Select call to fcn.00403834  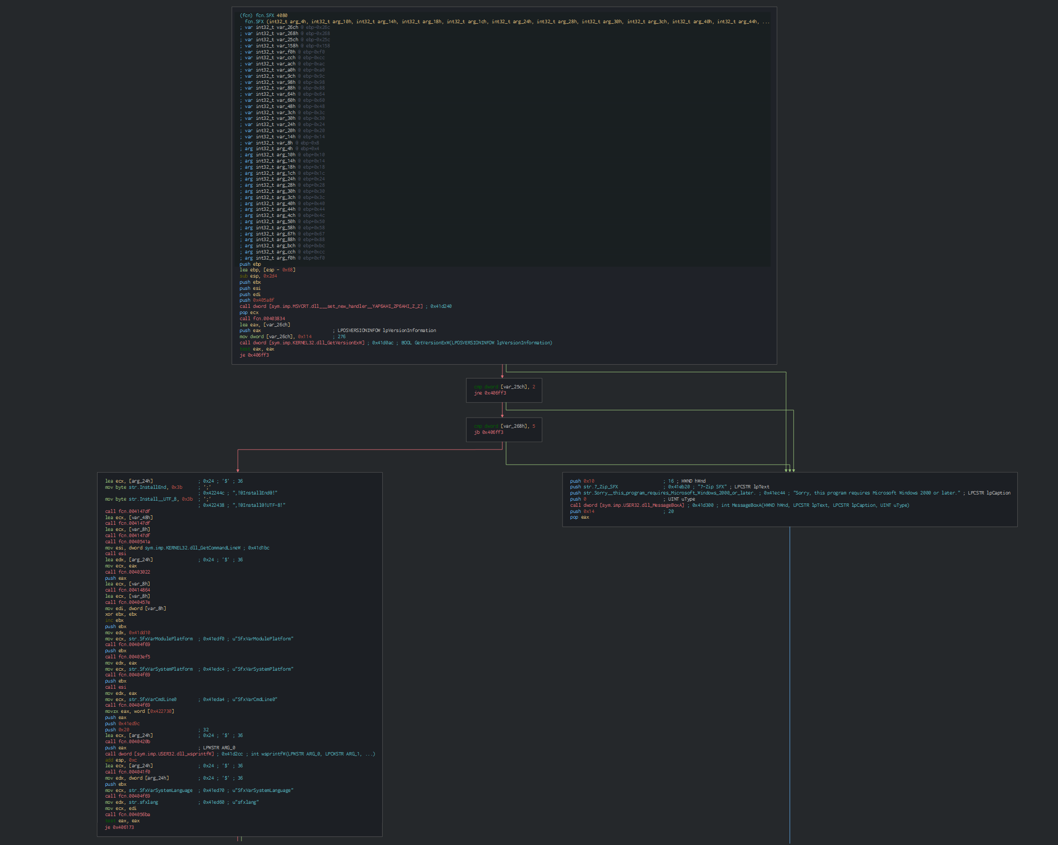pyautogui.click(x=262, y=318)
